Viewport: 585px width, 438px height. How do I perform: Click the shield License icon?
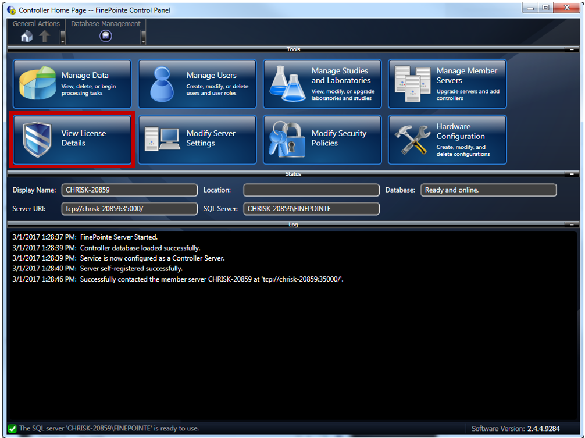click(x=37, y=139)
